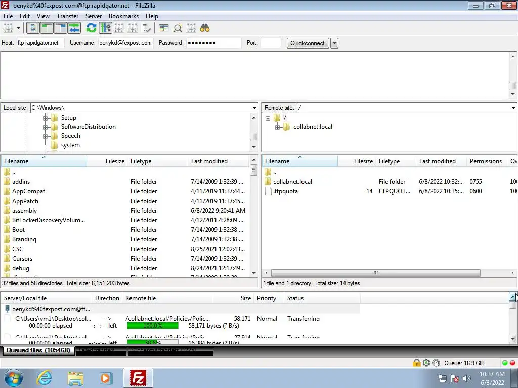
Task: Click the speed limits gauge icon
Action: click(x=436, y=363)
